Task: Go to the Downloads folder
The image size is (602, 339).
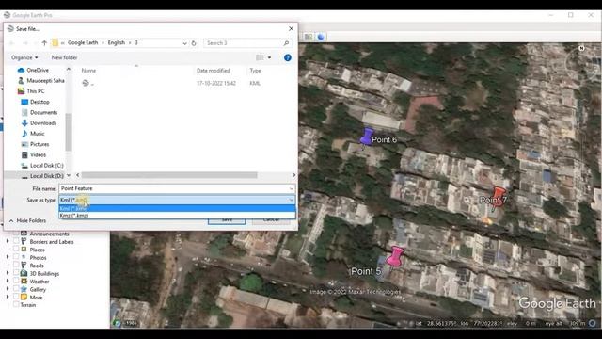Action: (40, 123)
